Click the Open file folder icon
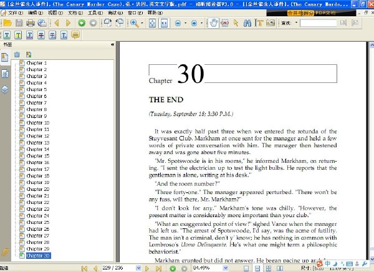The height and width of the screenshot is (272, 374). tap(7, 23)
